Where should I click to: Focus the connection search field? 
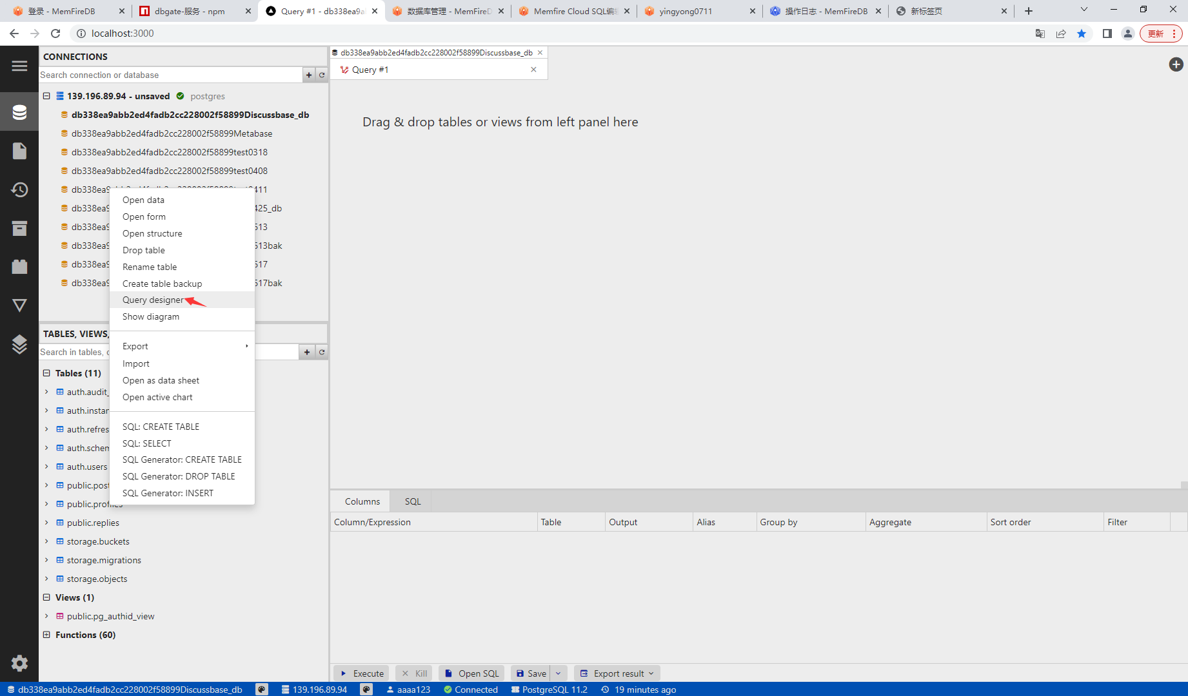point(170,75)
